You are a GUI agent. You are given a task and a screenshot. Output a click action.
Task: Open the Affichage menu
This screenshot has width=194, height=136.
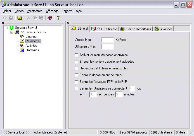[x=52, y=11]
